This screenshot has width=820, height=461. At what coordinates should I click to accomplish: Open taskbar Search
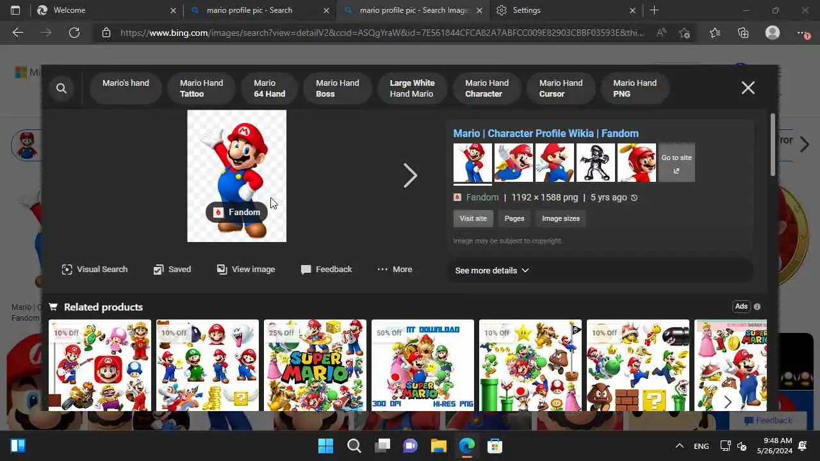(354, 446)
